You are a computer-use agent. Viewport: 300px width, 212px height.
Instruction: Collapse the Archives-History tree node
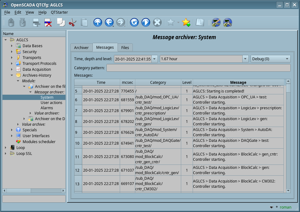tap(12, 75)
